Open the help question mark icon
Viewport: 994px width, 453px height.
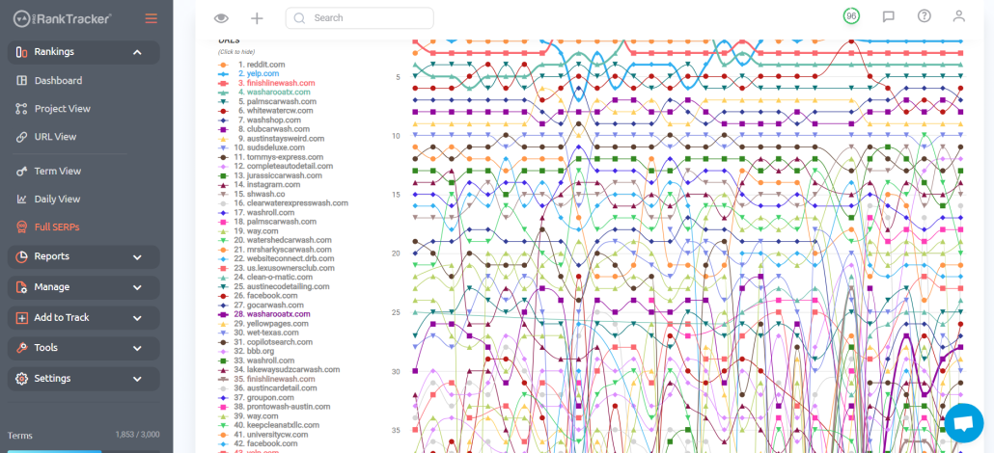click(x=925, y=16)
